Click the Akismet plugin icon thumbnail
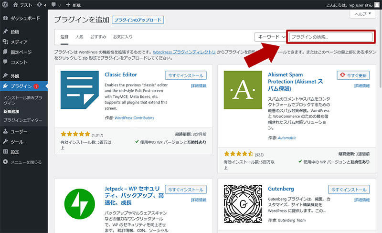382x233 pixels. click(x=243, y=90)
